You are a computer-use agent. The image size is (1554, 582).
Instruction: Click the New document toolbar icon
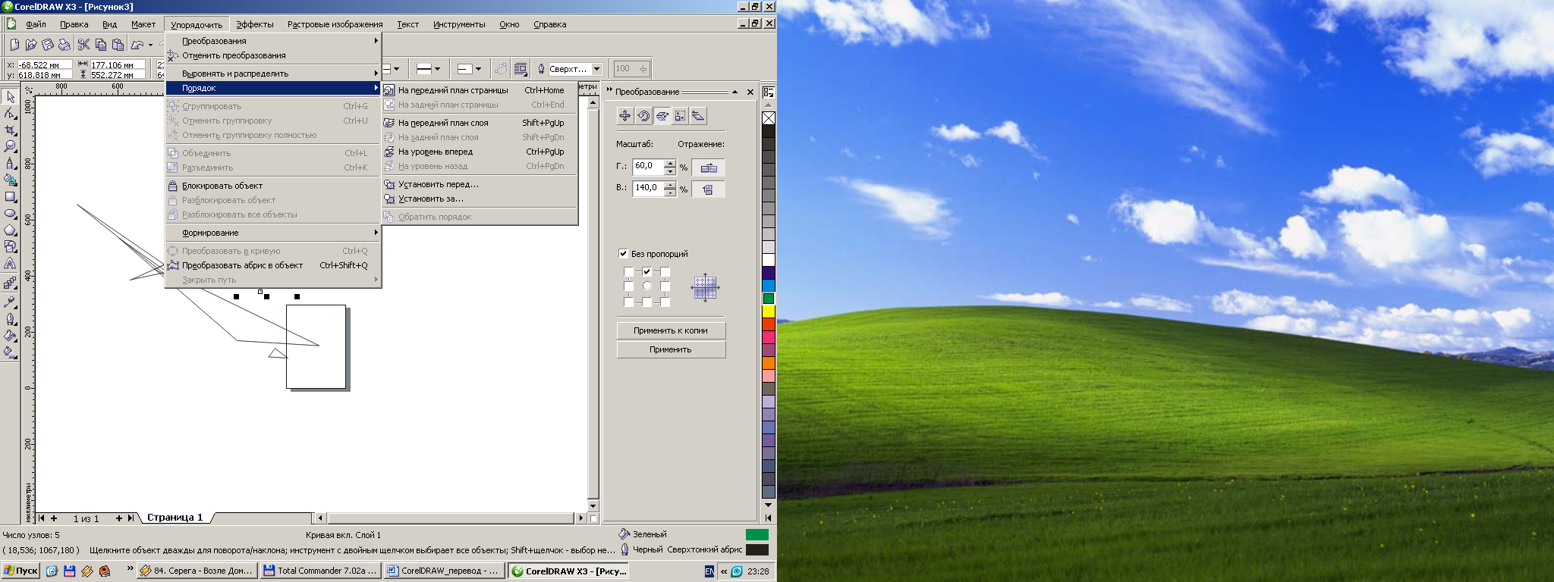click(x=13, y=45)
